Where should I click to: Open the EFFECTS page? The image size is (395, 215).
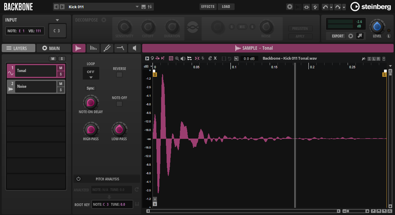coord(208,7)
